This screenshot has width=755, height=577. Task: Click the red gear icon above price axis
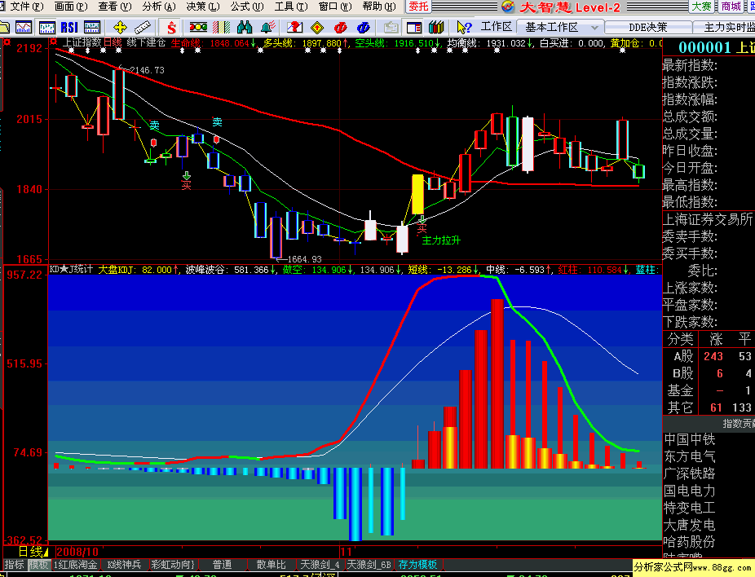7,42
